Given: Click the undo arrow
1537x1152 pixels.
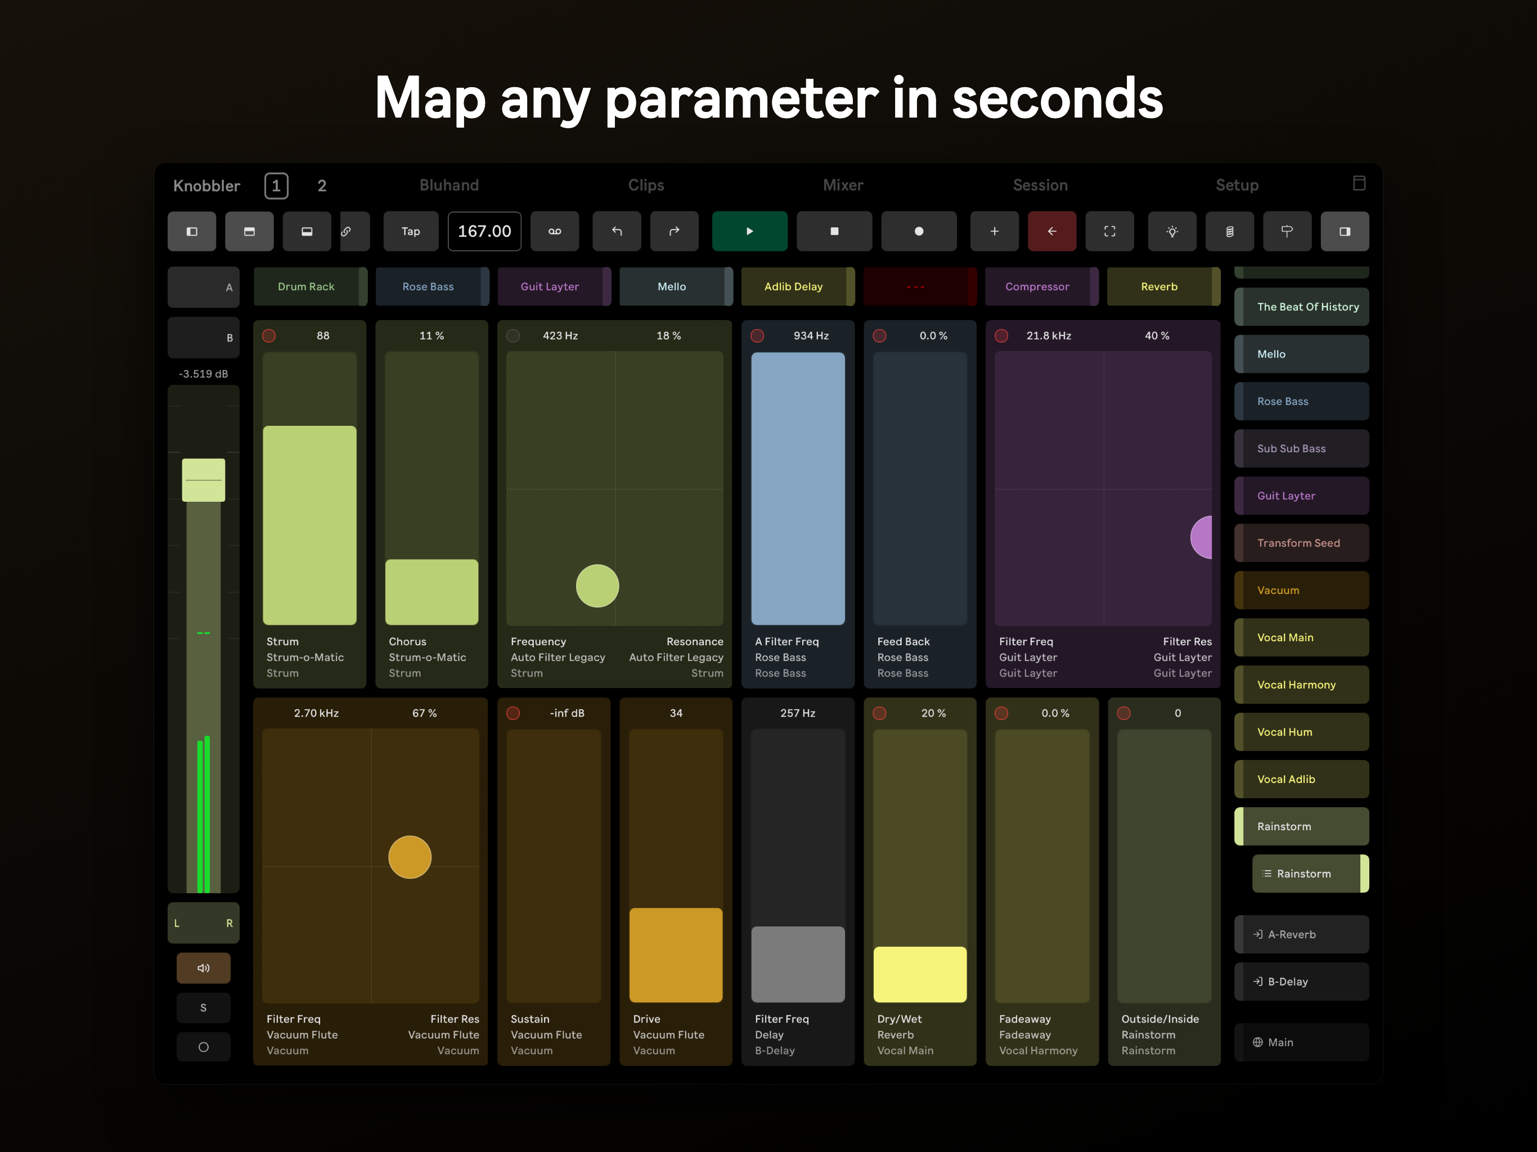Looking at the screenshot, I should tap(617, 231).
